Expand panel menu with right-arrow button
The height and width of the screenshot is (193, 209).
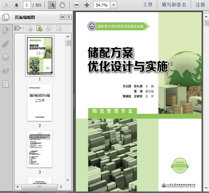pyautogui.click(x=69, y=17)
